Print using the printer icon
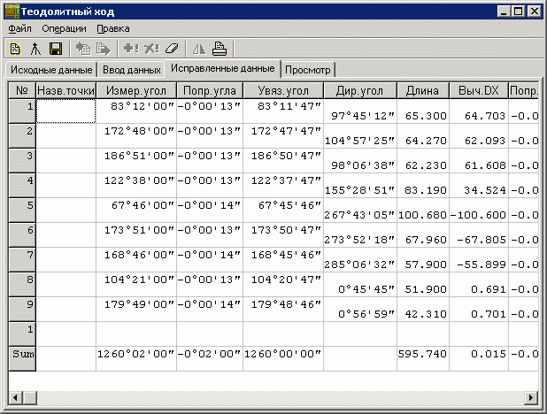The width and height of the screenshot is (547, 414). (x=220, y=49)
